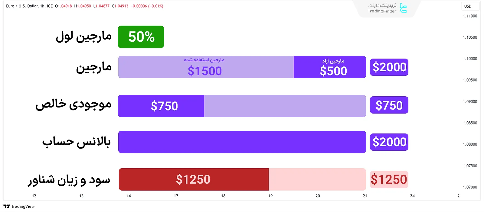The width and height of the screenshot is (484, 212).
Task: Click the 17 marker on the time axis
Action: pyautogui.click(x=176, y=196)
